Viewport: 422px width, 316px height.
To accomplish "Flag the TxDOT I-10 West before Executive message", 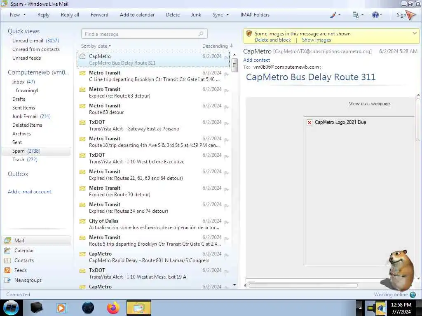I will (x=226, y=157).
